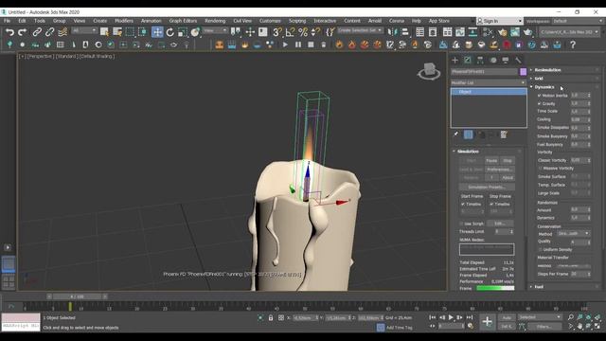Click the Pause simulation button
This screenshot has width=606, height=341.
point(491,160)
